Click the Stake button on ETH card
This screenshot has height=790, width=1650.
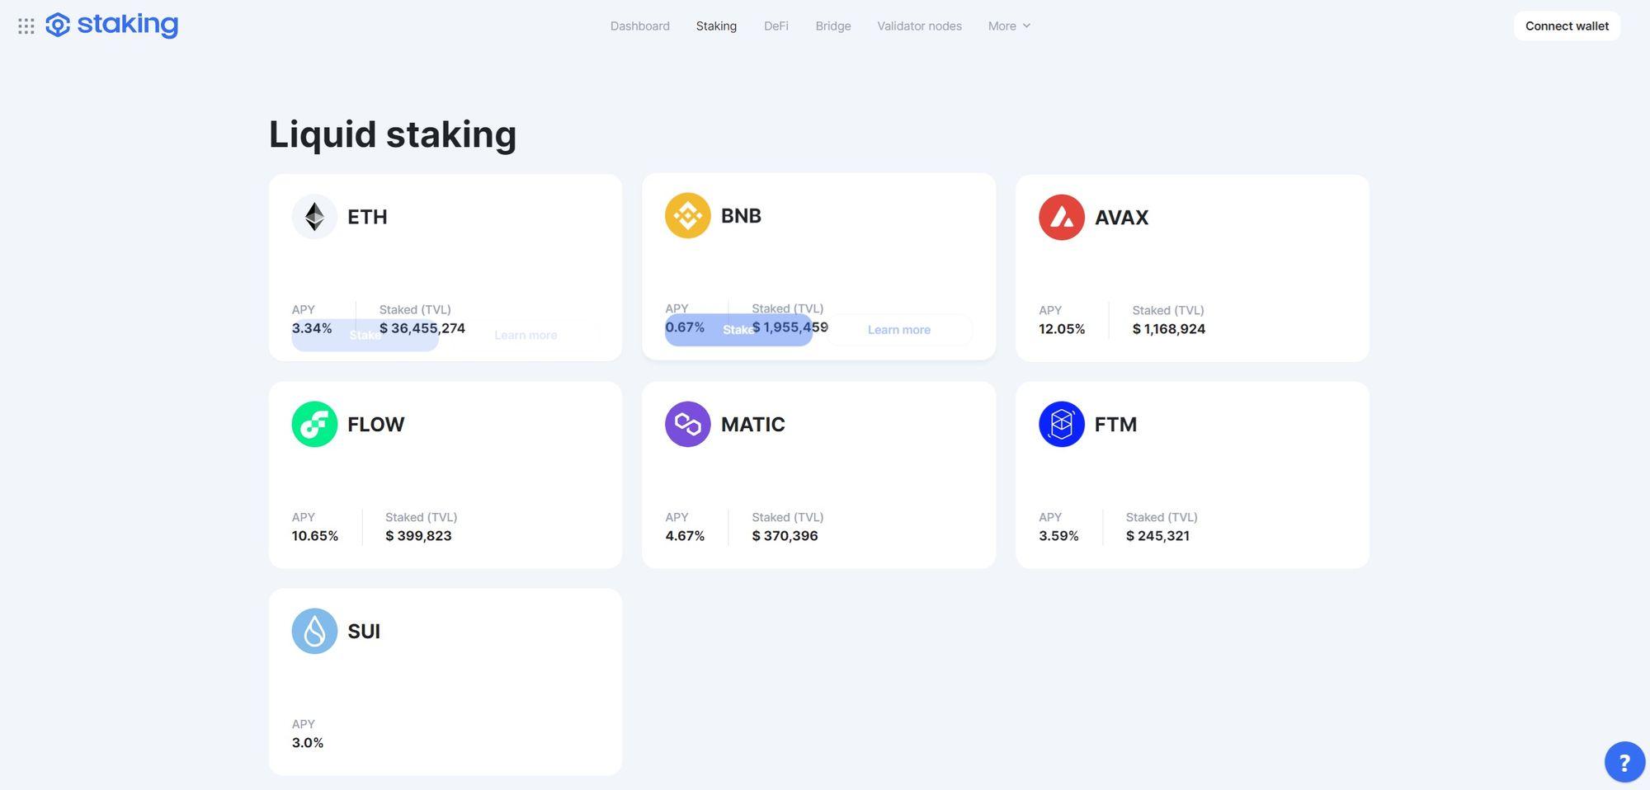(x=365, y=335)
